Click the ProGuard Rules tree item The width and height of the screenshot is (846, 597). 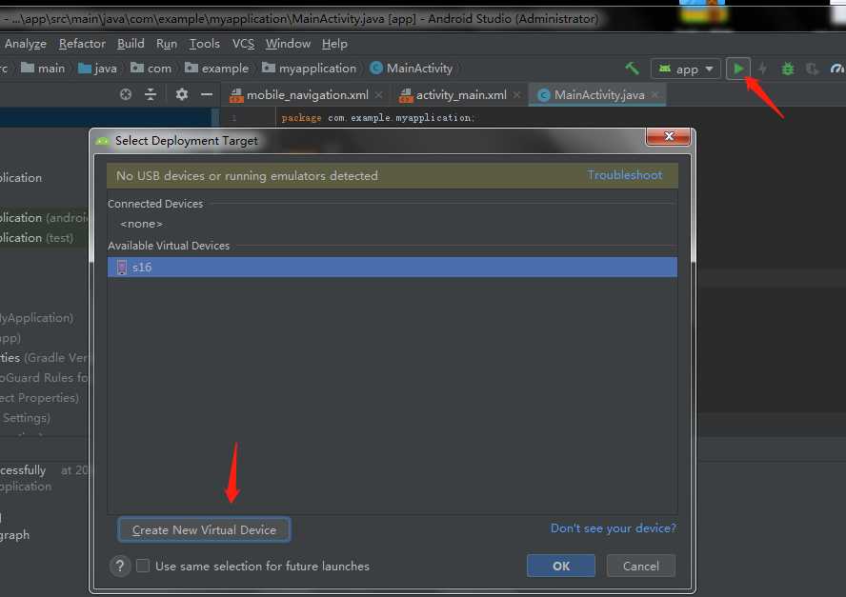click(44, 377)
